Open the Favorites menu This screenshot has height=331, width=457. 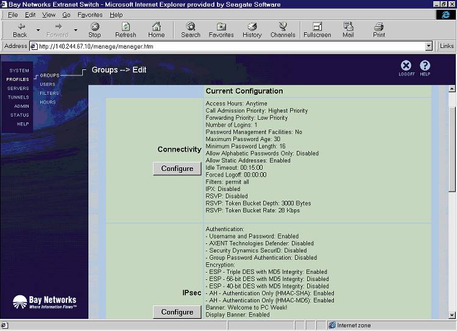[90, 15]
